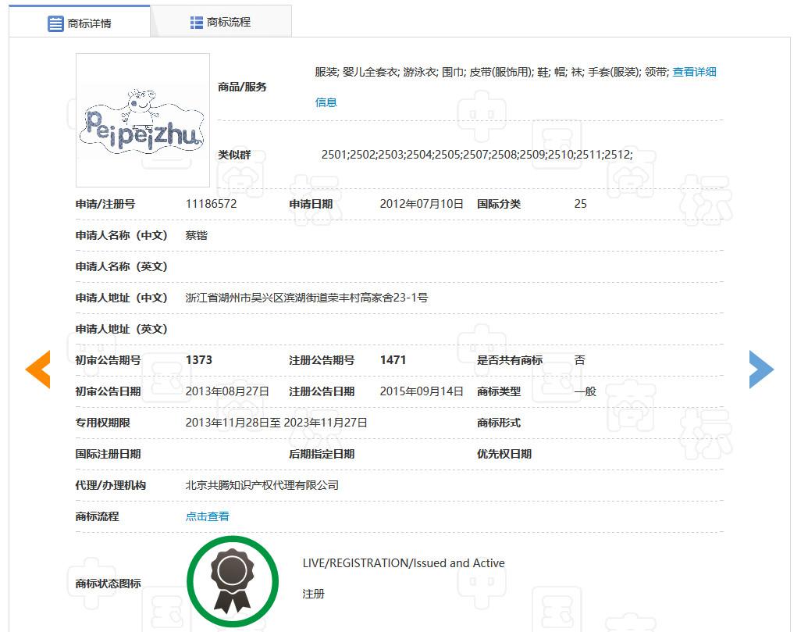Click the 优先权日期 label
The height and width of the screenshot is (632, 808).
click(x=504, y=454)
